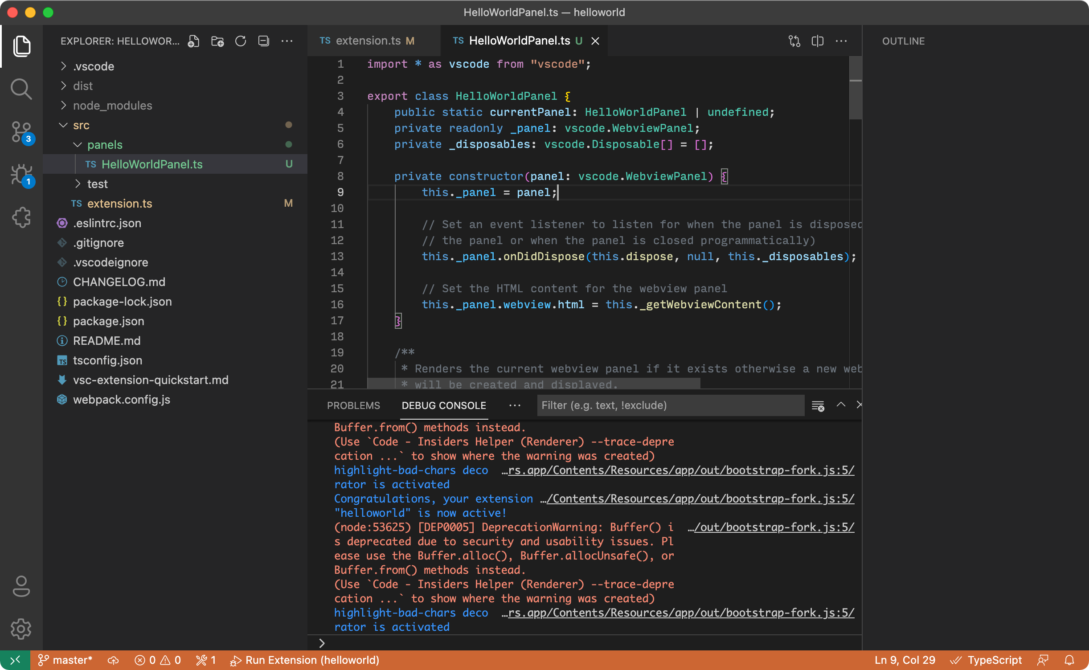Image resolution: width=1089 pixels, height=670 pixels.
Task: Collapse the panels folder
Action: click(x=104, y=145)
